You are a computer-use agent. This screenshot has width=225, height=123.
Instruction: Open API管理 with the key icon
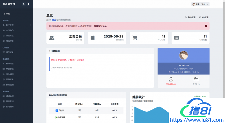pos(203,17)
